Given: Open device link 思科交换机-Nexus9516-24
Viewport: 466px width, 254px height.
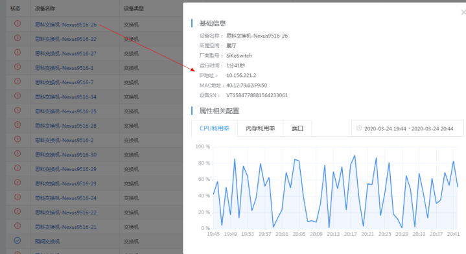Looking at the screenshot, I should pos(65,198).
